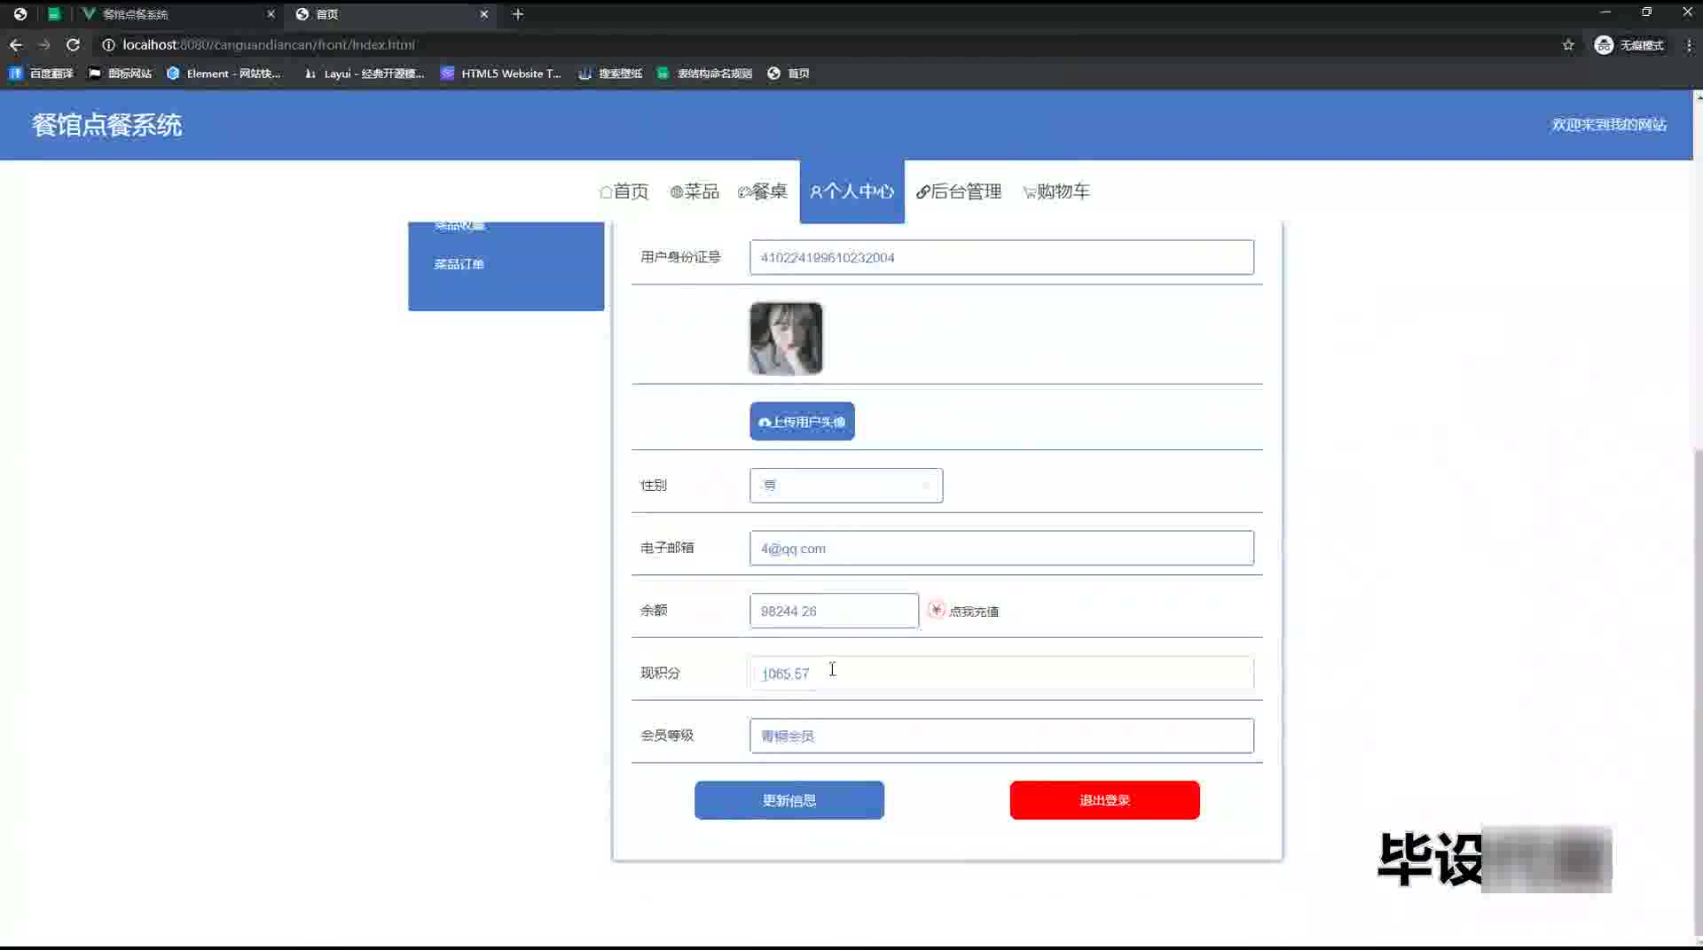Switch to the pinned green tab
This screenshot has height=950, width=1703.
54,14
